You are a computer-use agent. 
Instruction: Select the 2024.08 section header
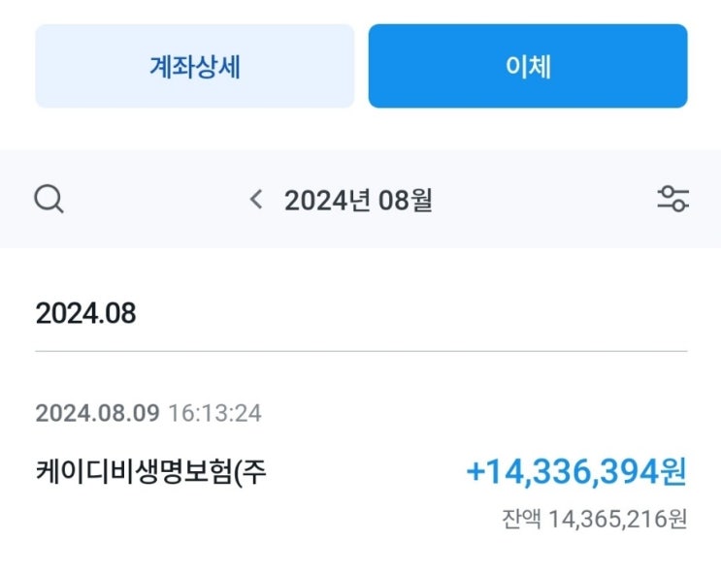(85, 313)
